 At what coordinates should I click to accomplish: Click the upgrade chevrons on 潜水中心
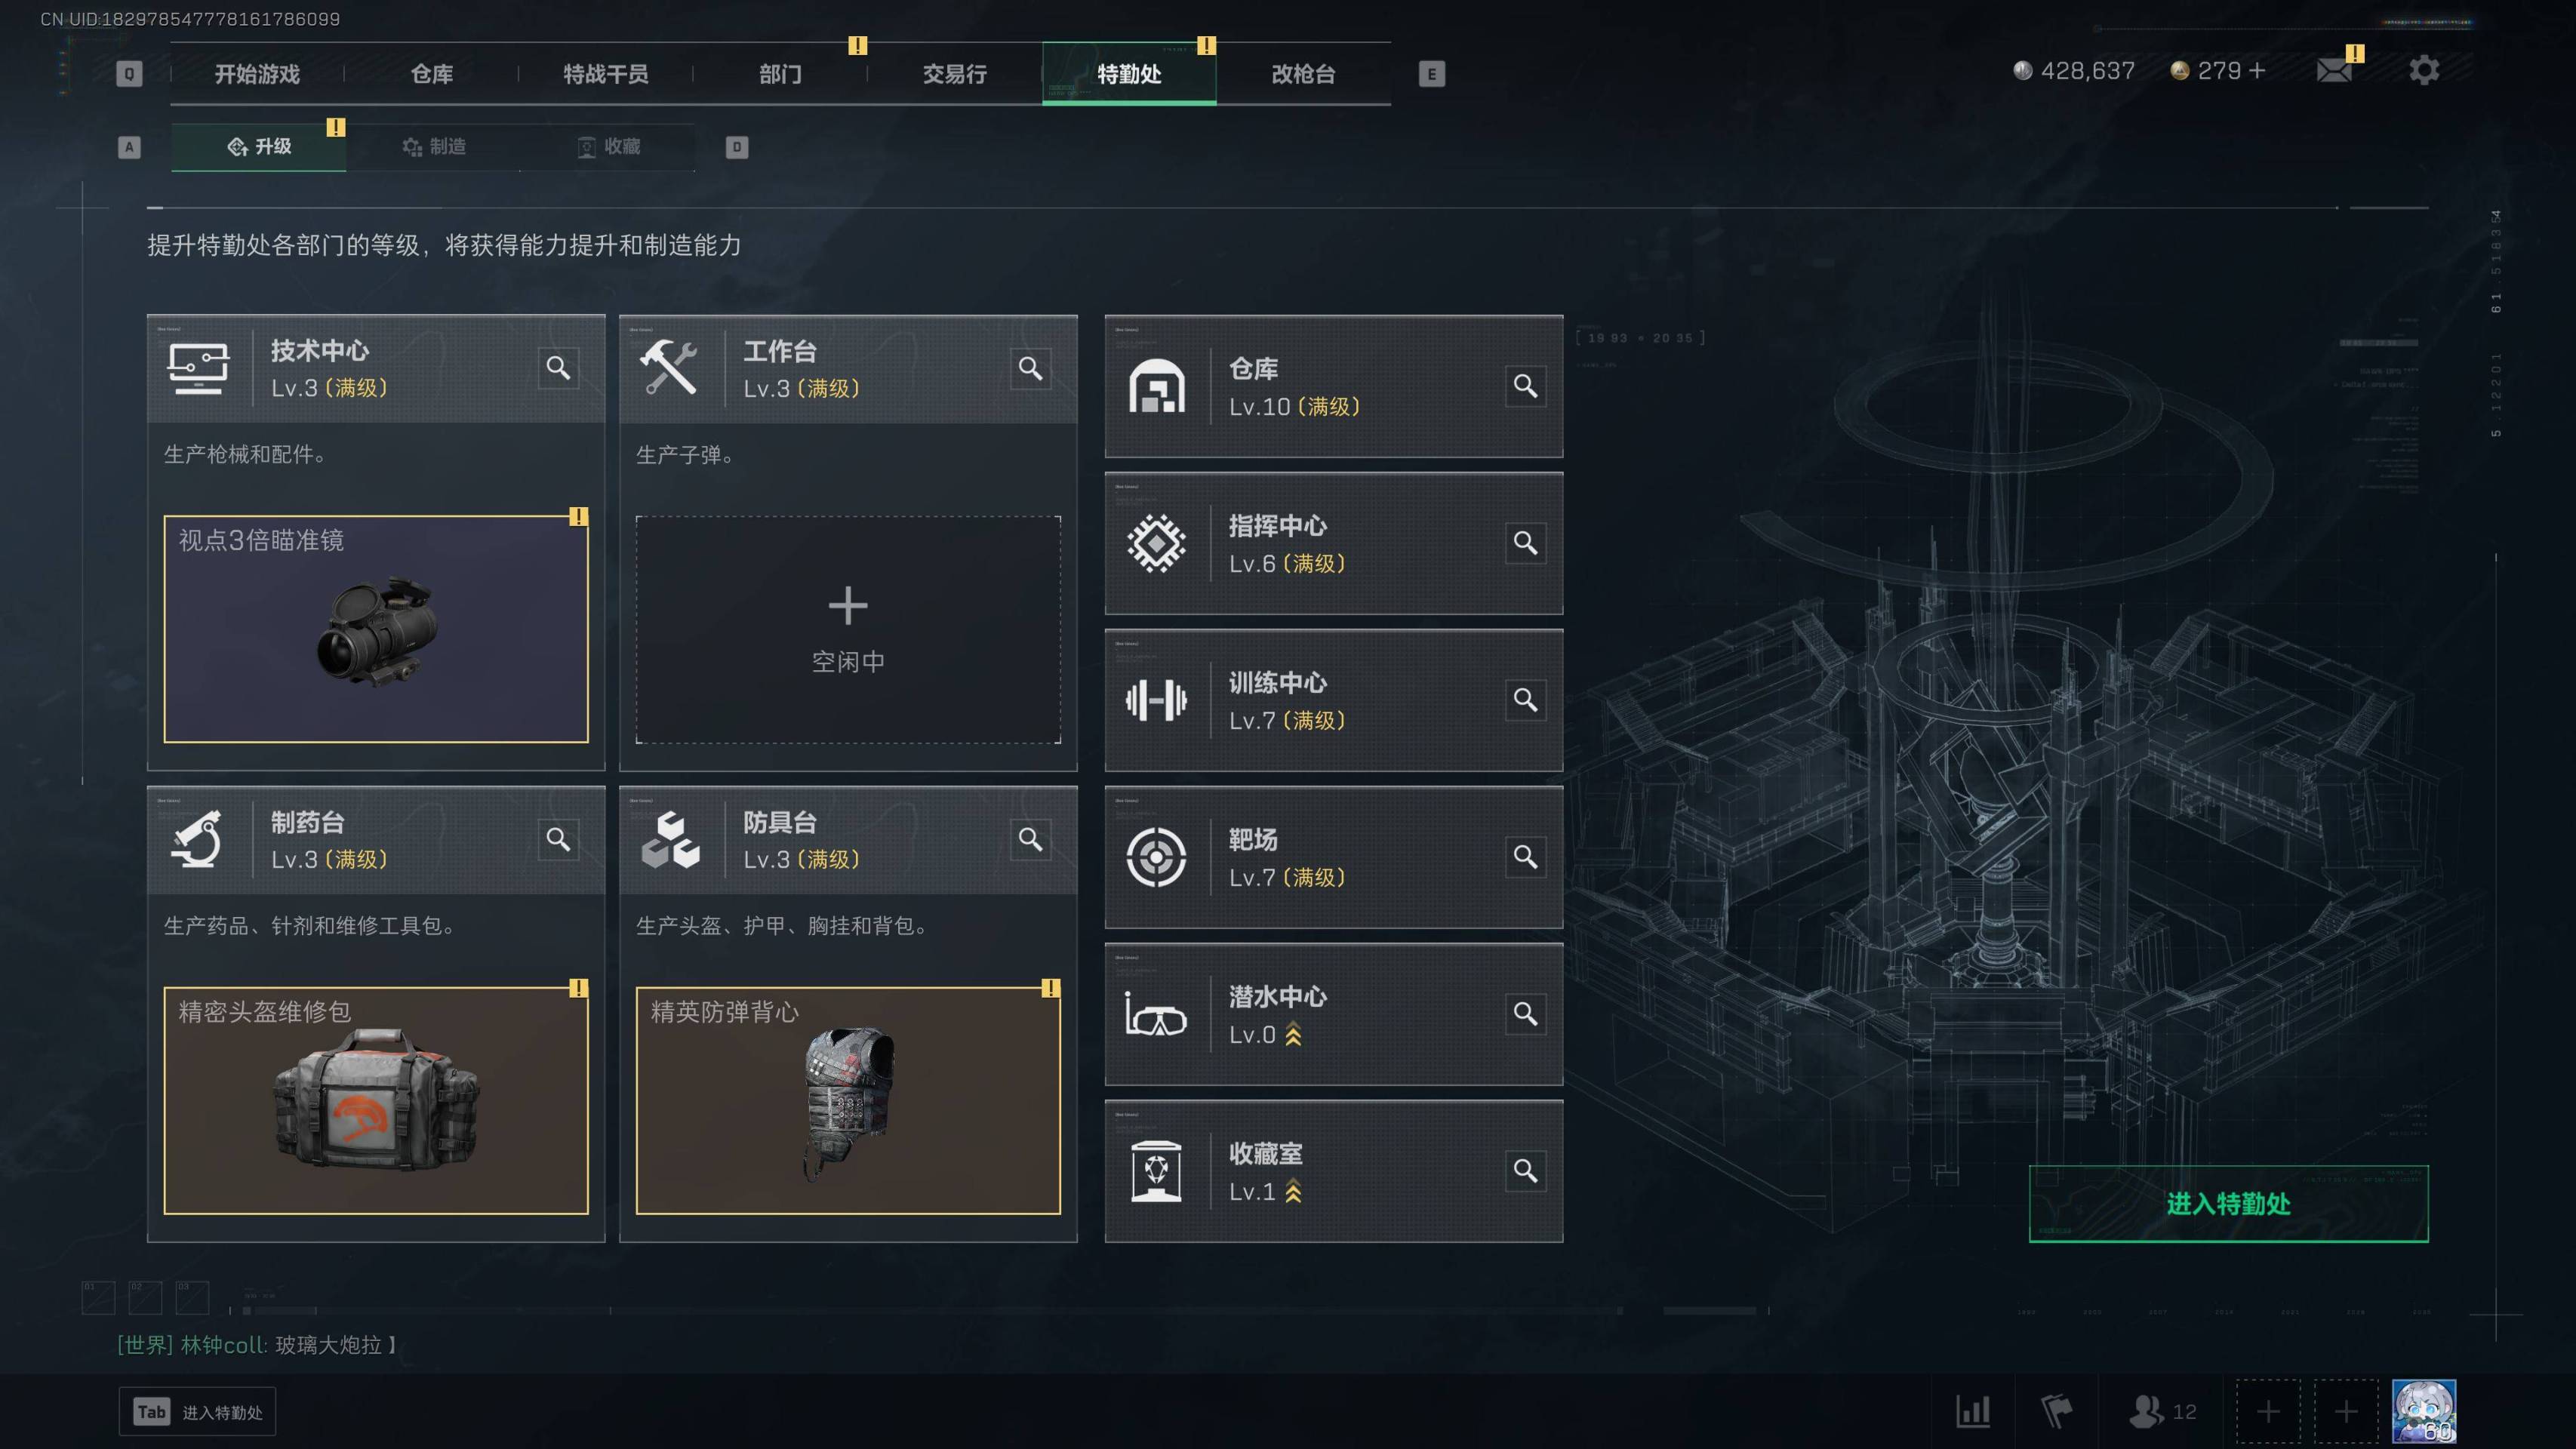[x=1293, y=1035]
